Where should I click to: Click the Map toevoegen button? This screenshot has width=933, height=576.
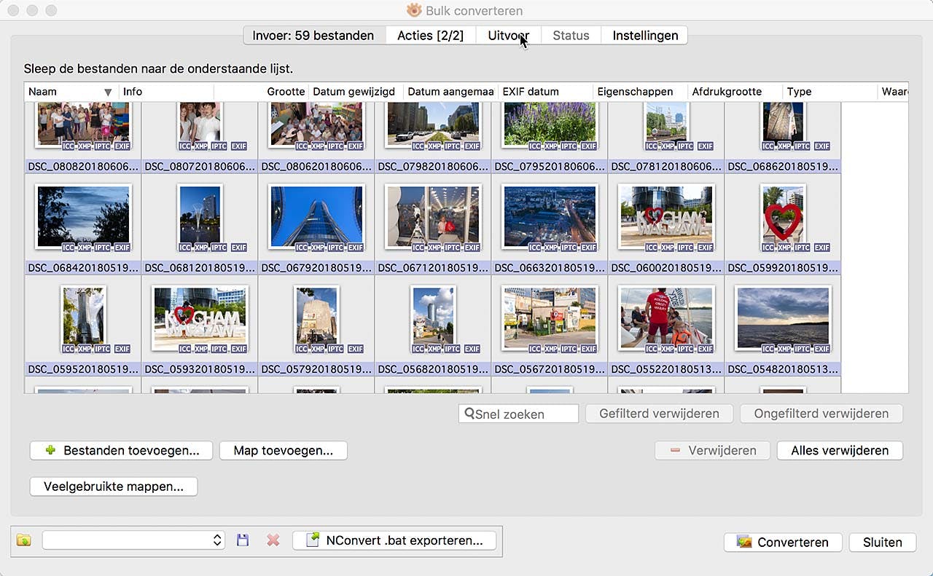pyautogui.click(x=283, y=451)
